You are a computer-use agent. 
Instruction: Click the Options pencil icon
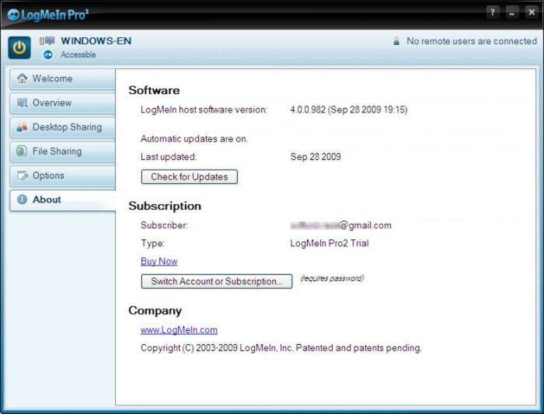pos(22,175)
